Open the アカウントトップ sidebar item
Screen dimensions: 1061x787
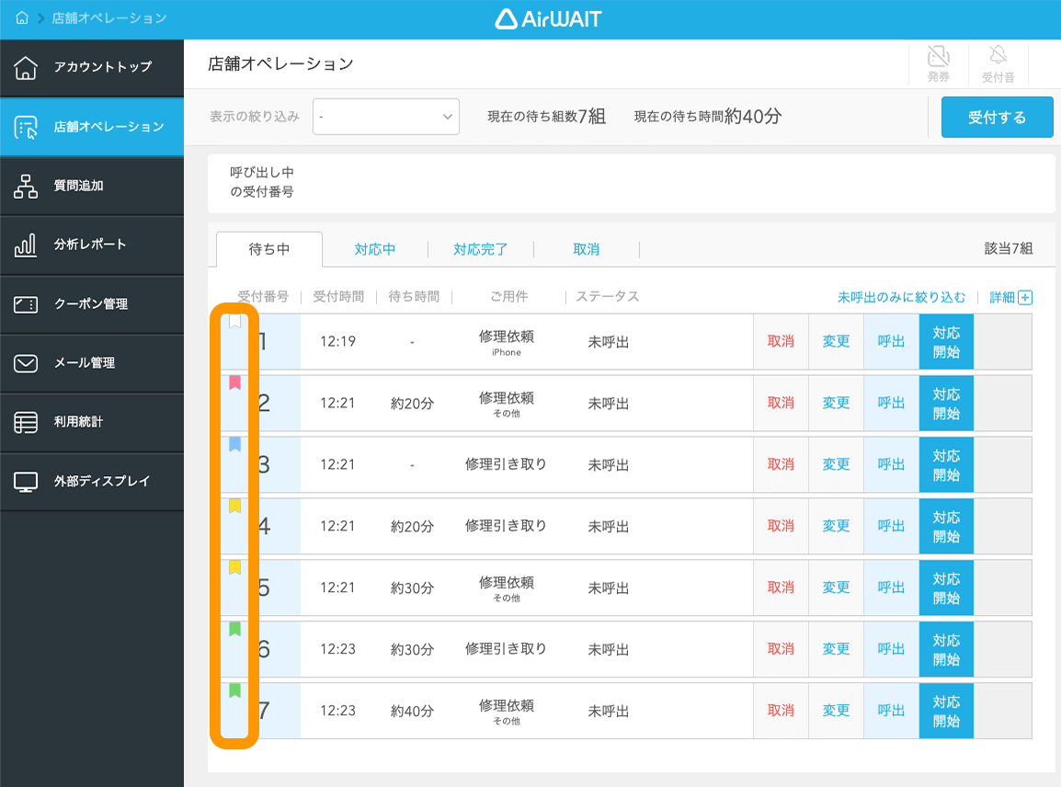pyautogui.click(x=92, y=67)
